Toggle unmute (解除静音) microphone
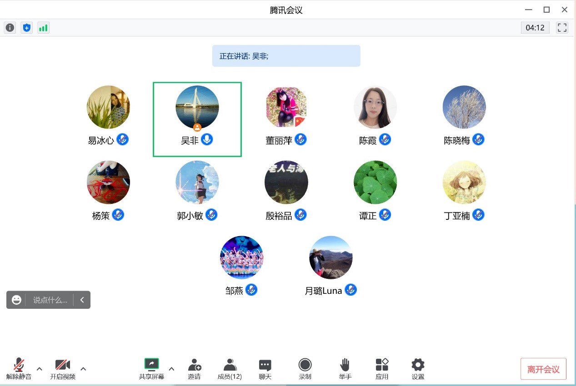The image size is (576, 386). 19,369
